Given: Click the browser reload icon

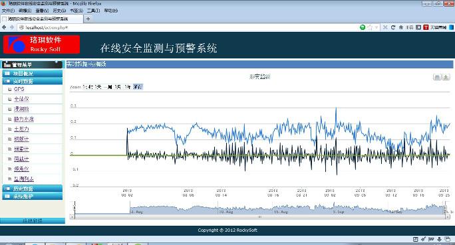Looking at the screenshot, I should pyautogui.click(x=393, y=27).
